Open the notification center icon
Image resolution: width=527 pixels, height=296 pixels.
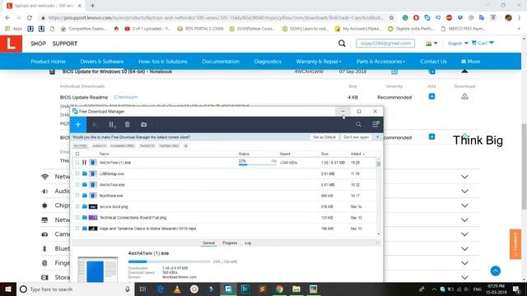516,289
